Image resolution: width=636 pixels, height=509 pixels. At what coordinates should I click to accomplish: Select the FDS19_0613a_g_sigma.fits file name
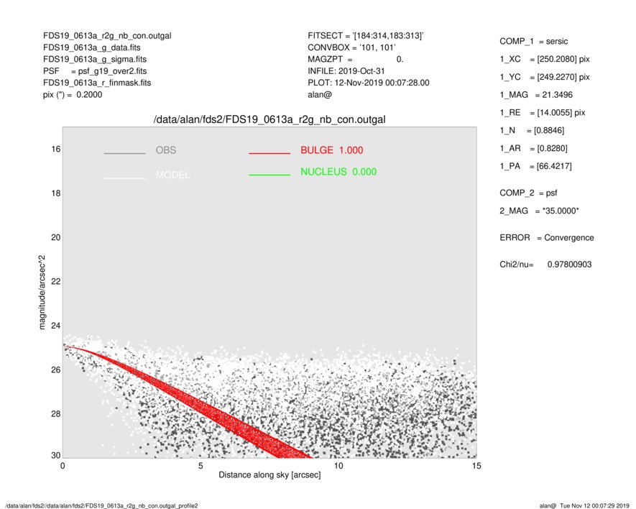click(x=95, y=59)
